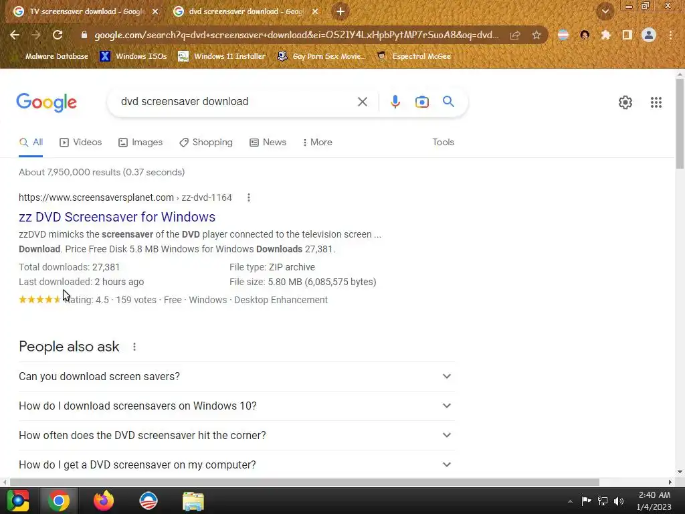Expand 'How do I get a DVD screensaver on my computer?'
Image resolution: width=685 pixels, height=514 pixels.
[x=236, y=464]
